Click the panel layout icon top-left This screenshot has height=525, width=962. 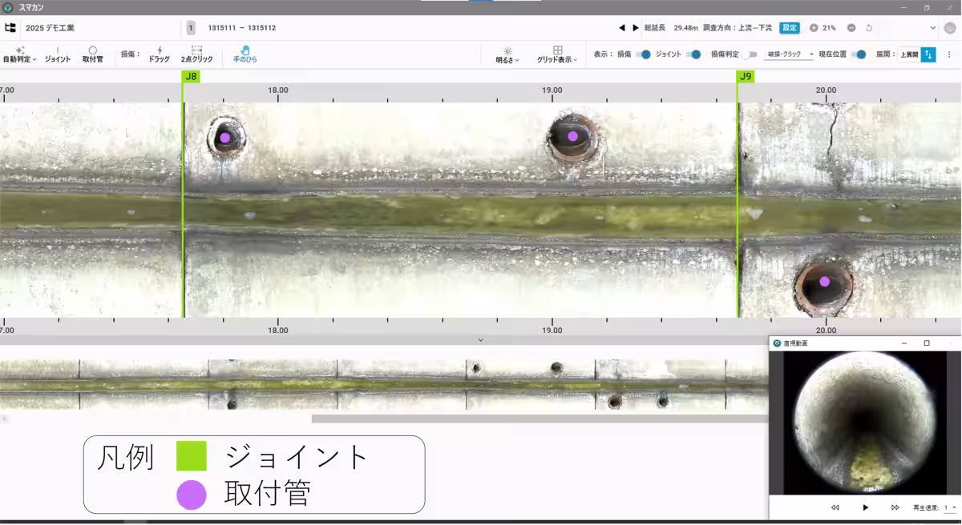click(x=10, y=26)
